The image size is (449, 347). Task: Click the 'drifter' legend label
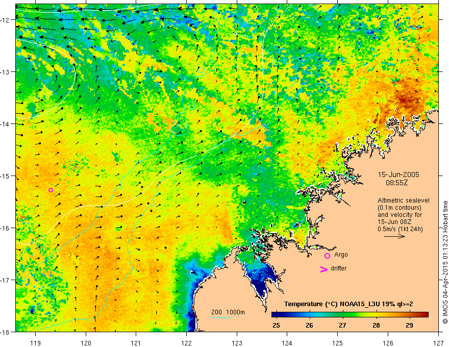pos(338,268)
